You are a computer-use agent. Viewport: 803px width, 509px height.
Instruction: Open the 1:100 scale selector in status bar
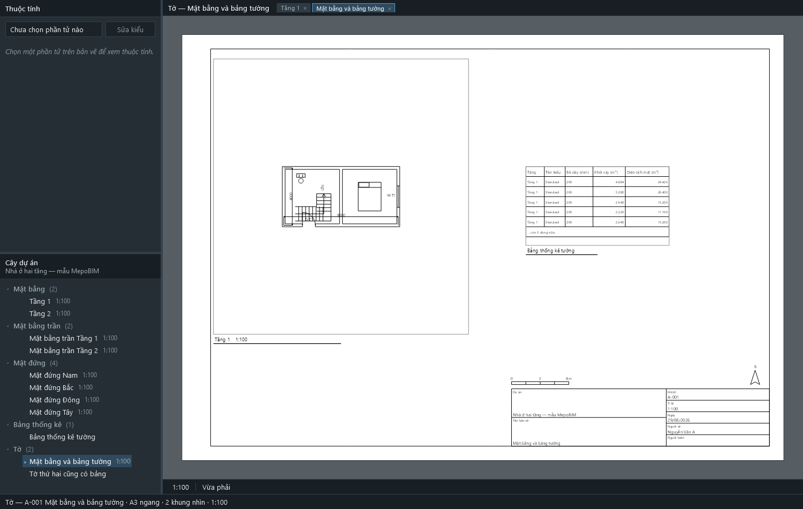click(x=180, y=487)
